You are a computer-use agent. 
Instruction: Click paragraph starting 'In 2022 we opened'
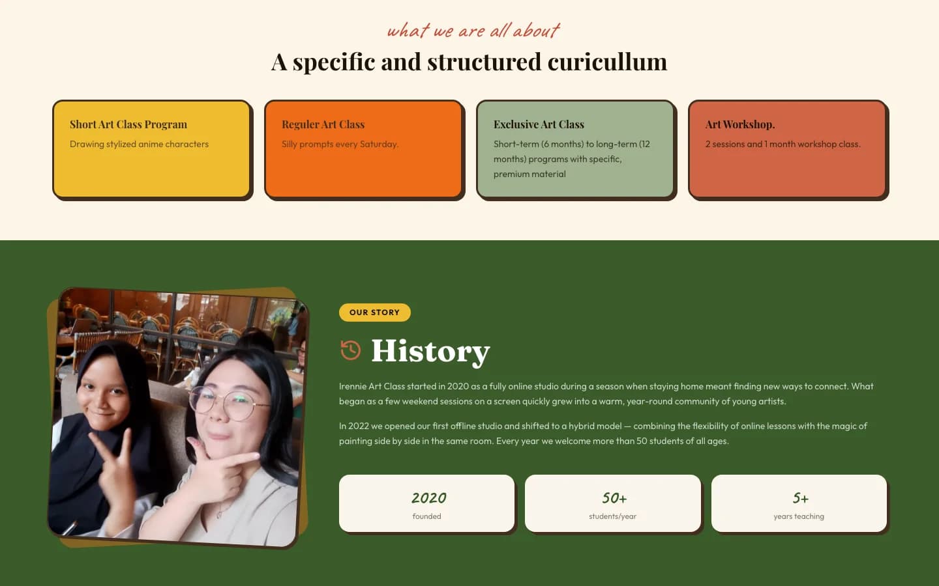603,434
